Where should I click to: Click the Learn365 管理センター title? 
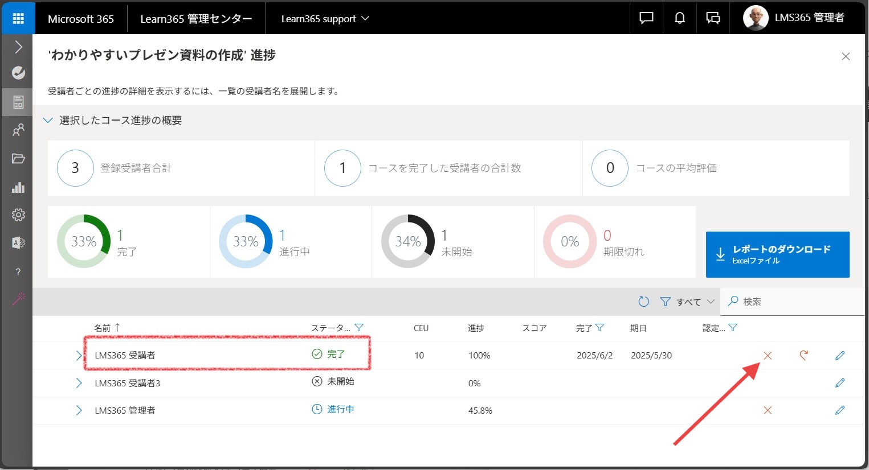pyautogui.click(x=196, y=19)
